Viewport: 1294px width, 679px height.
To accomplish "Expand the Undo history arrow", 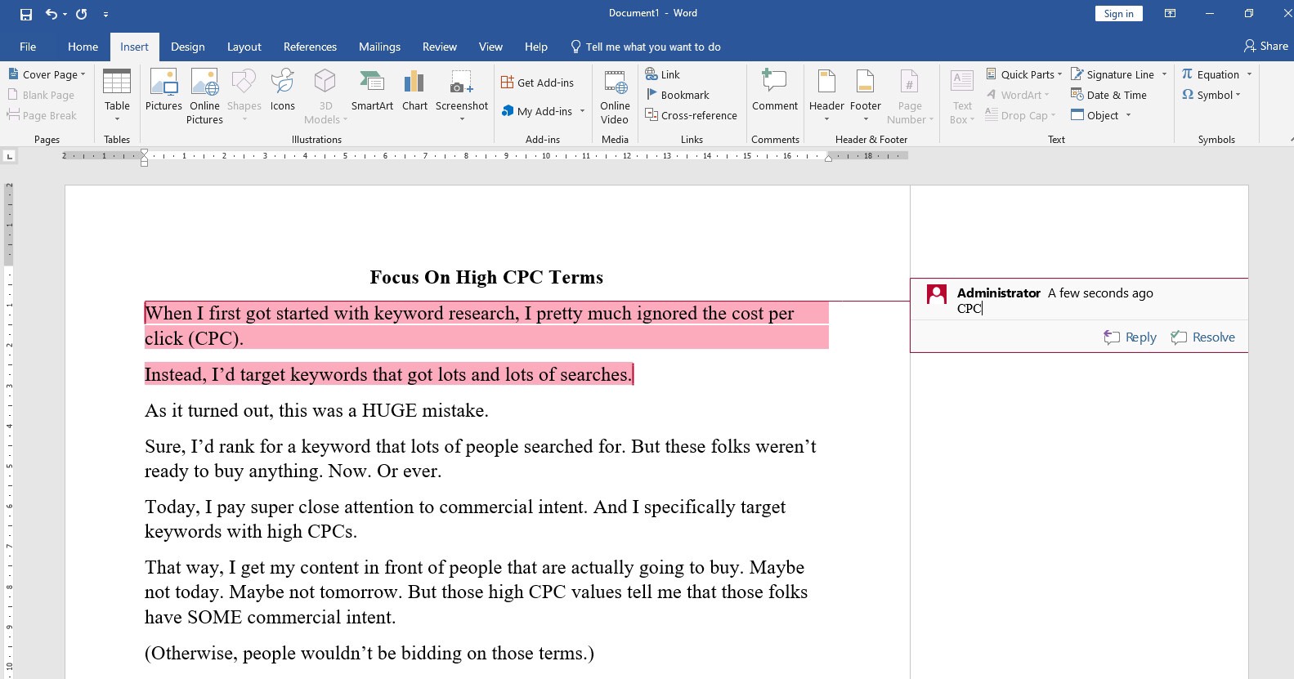I will point(65,14).
